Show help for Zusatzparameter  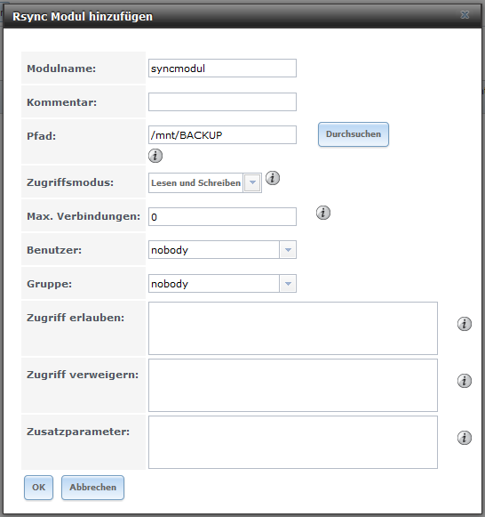465,438
